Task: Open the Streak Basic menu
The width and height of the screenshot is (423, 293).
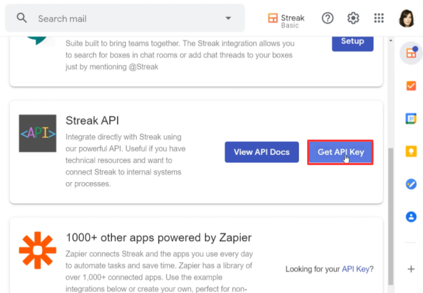Action: tap(286, 20)
